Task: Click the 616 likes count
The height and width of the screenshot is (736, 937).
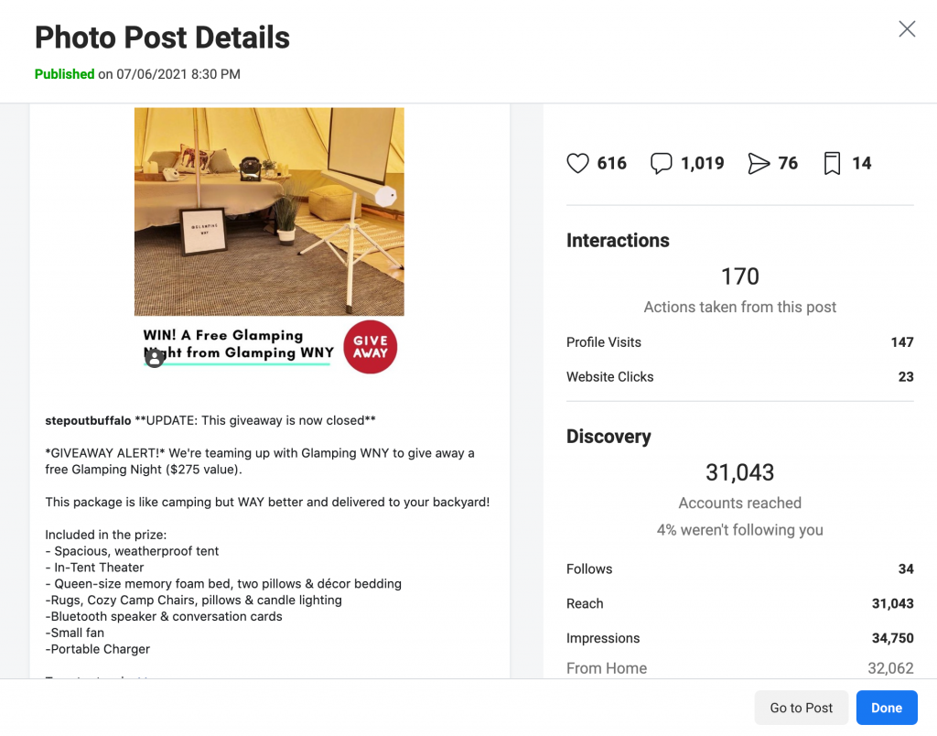Action: pos(612,163)
